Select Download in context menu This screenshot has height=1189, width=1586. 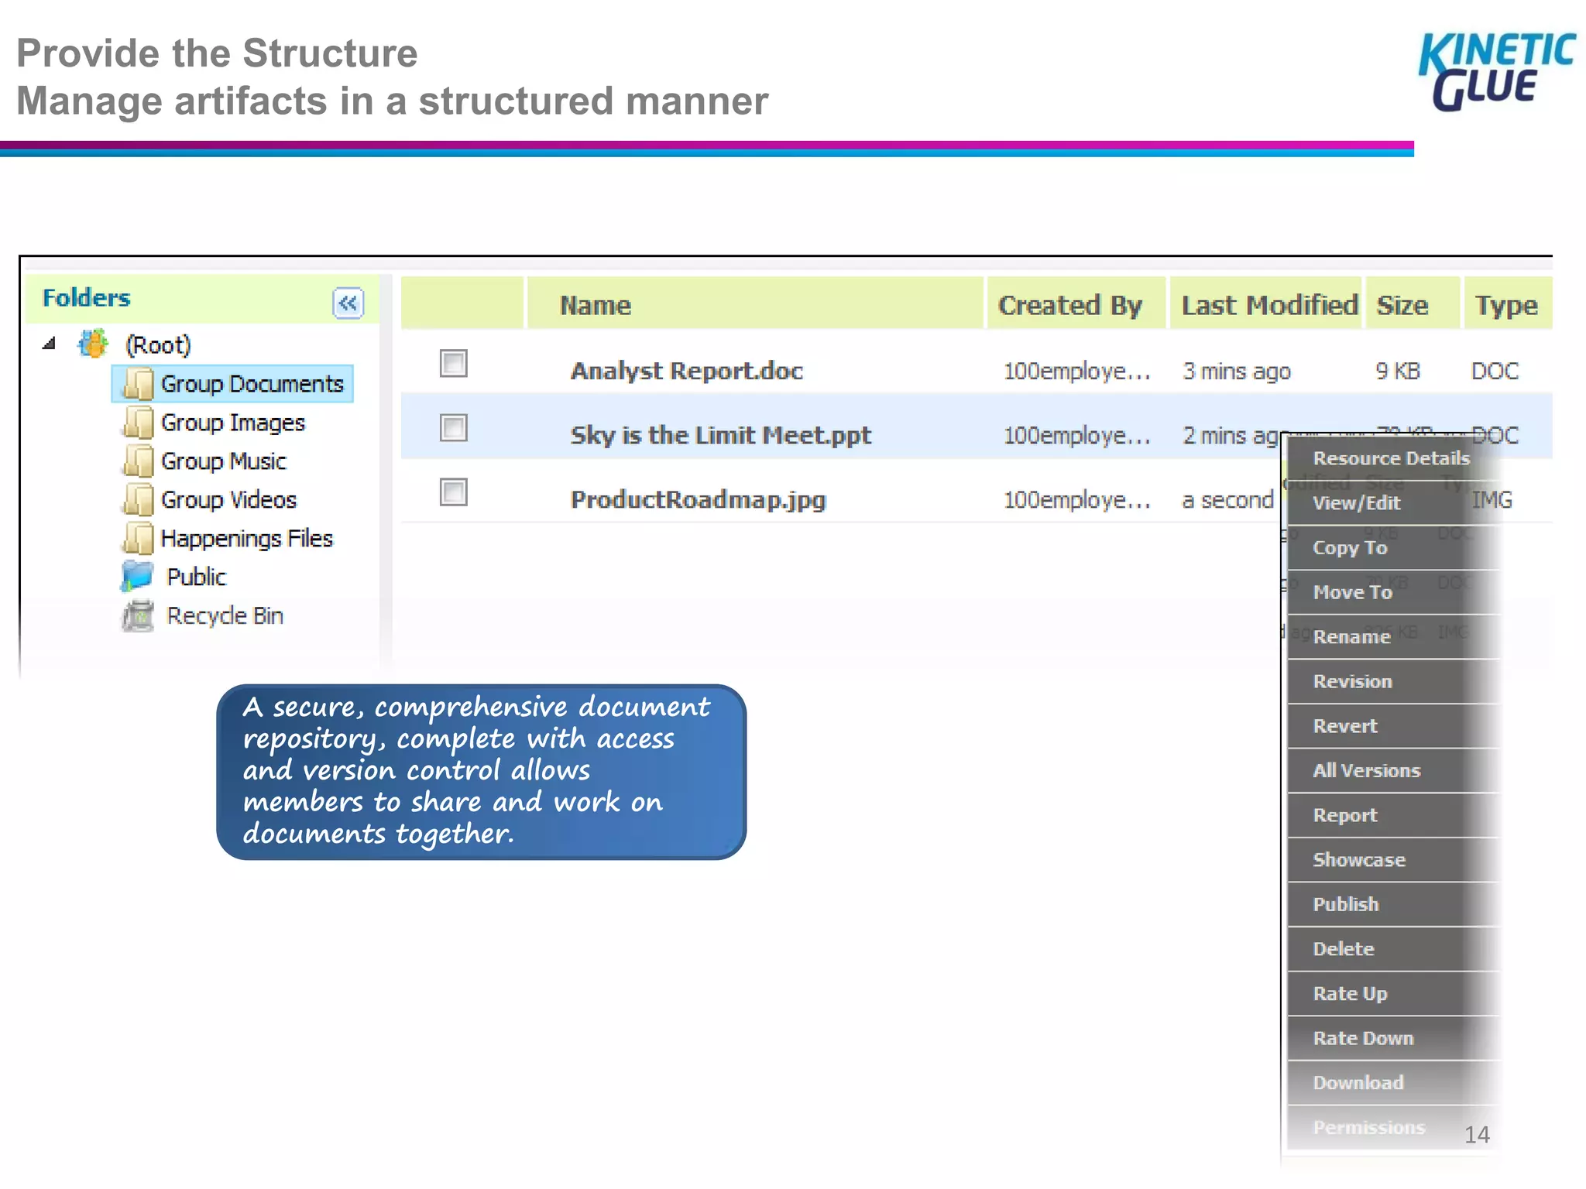[1392, 1083]
